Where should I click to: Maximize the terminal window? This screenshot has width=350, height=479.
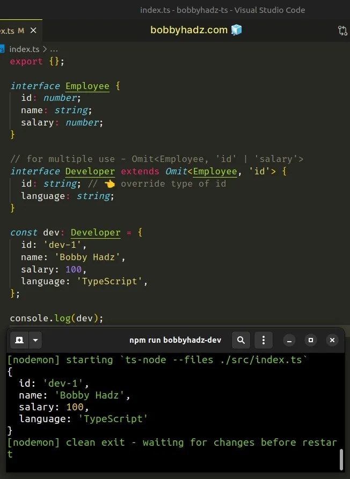311,340
